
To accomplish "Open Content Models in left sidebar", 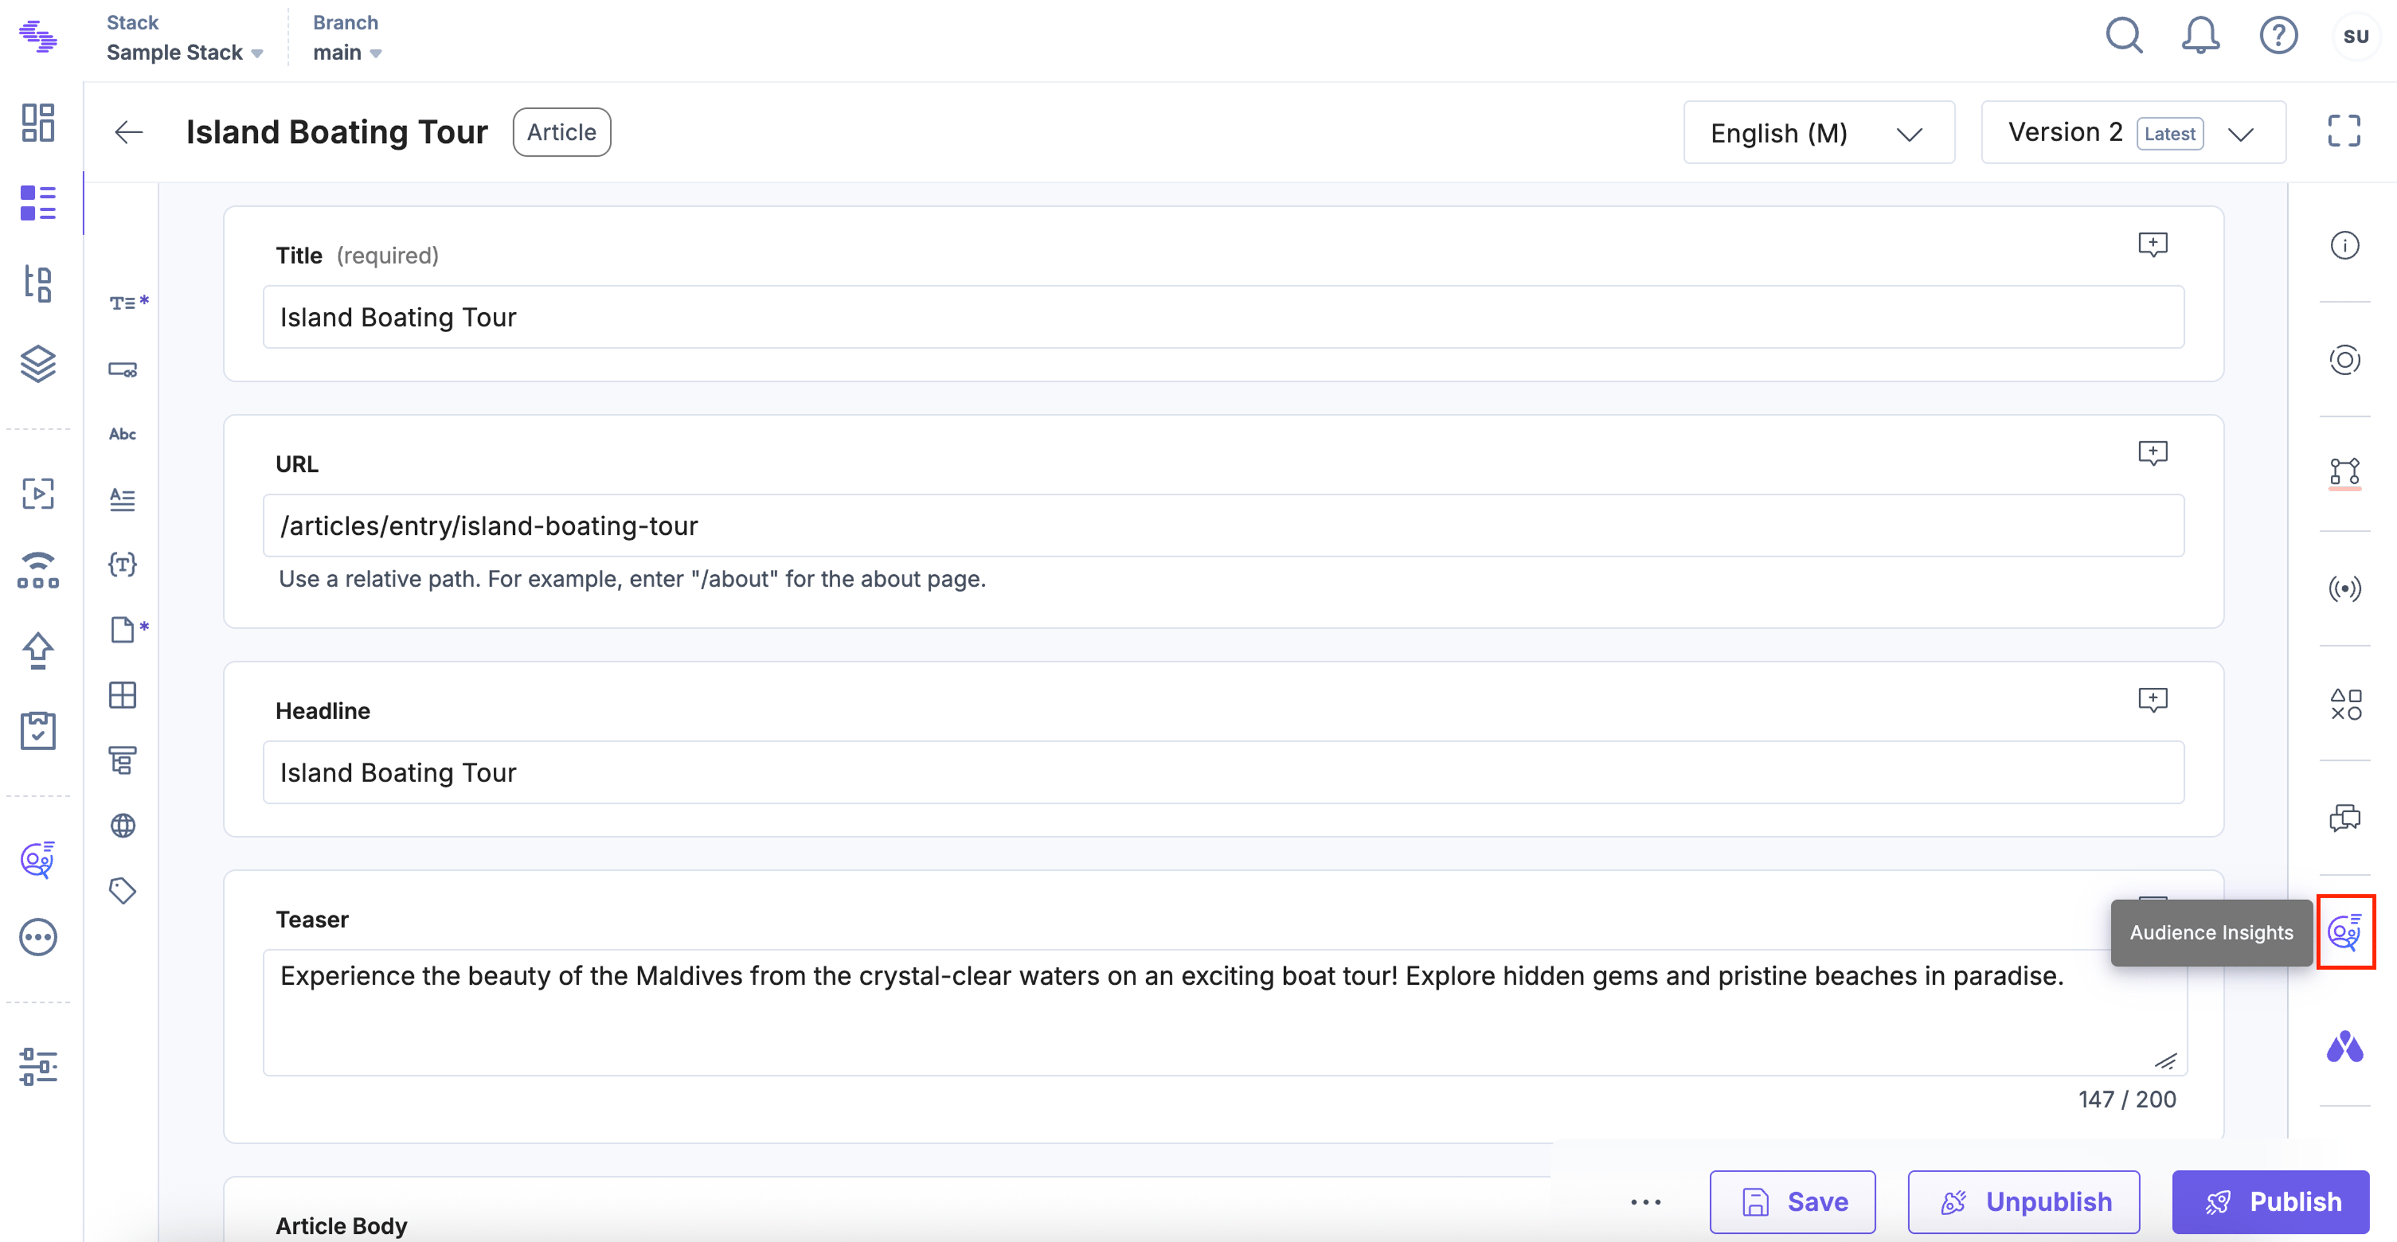I will click(38, 283).
